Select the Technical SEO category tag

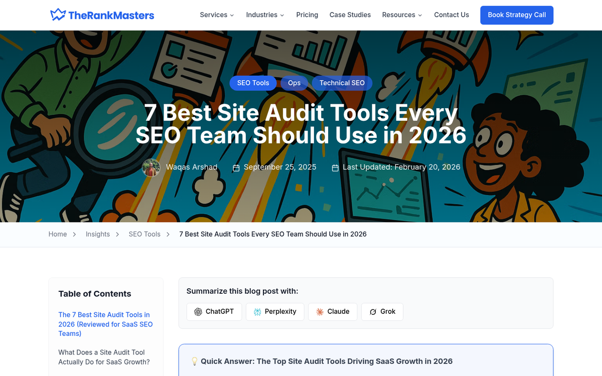342,83
